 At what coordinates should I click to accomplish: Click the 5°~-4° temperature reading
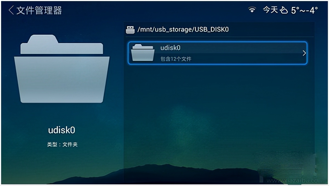(x=304, y=10)
